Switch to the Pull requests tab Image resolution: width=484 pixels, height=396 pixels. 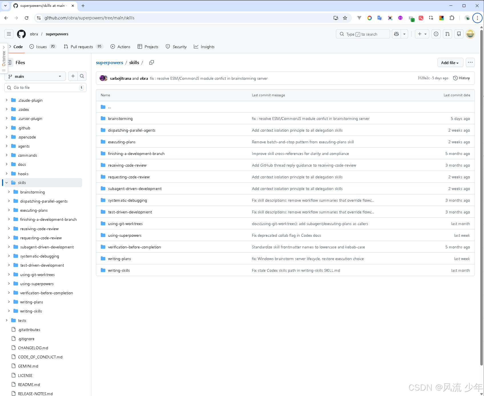[x=83, y=47]
